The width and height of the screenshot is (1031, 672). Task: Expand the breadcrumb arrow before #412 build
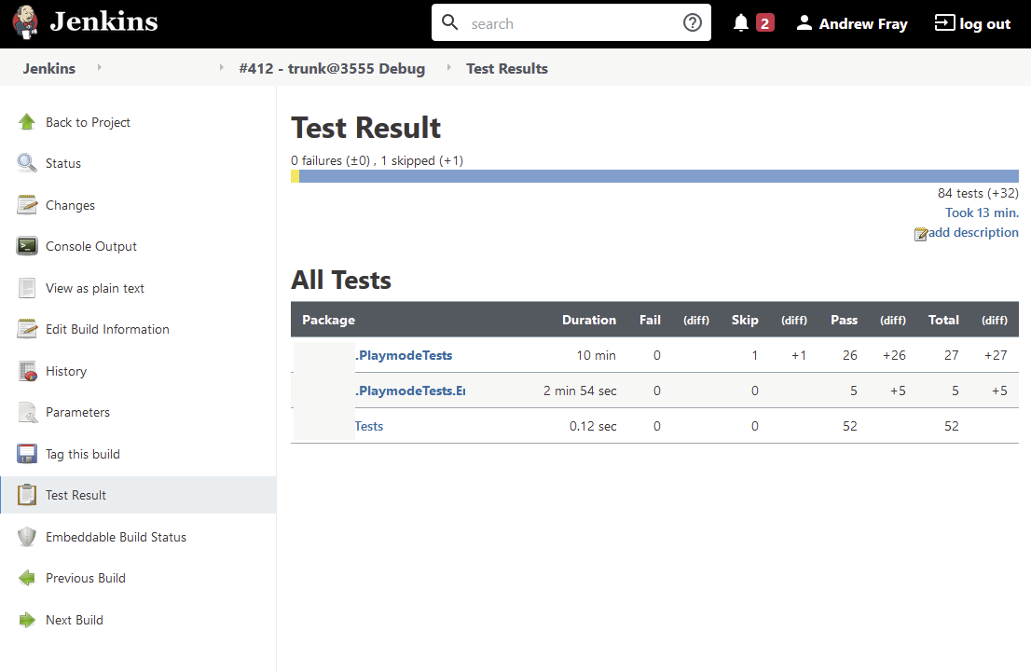point(222,67)
